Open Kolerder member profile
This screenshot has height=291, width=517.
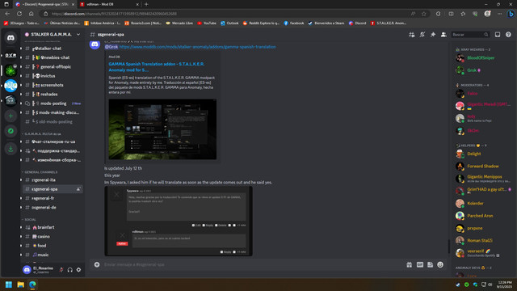[x=483, y=203]
